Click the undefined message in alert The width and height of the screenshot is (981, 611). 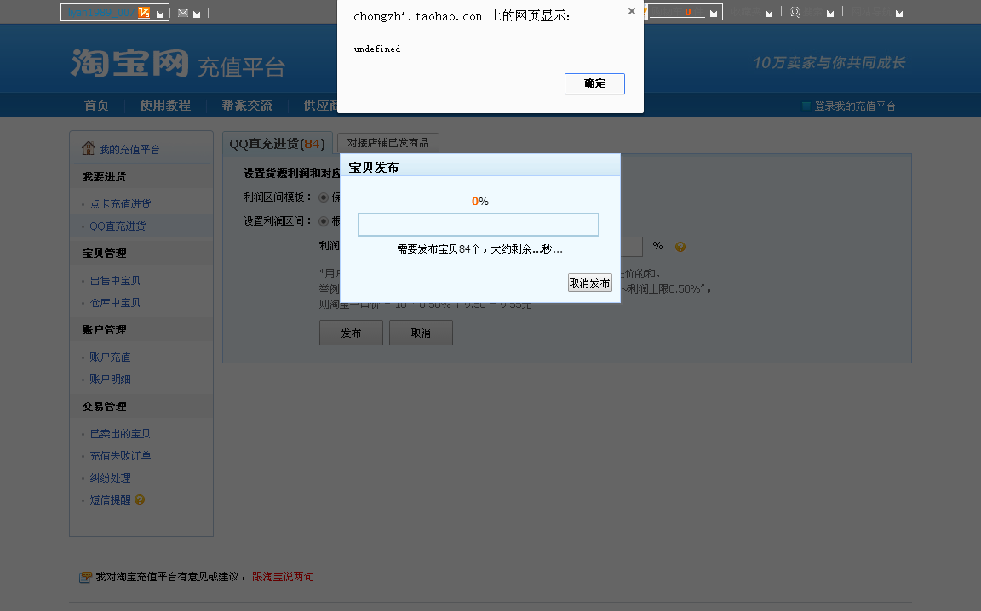(376, 49)
